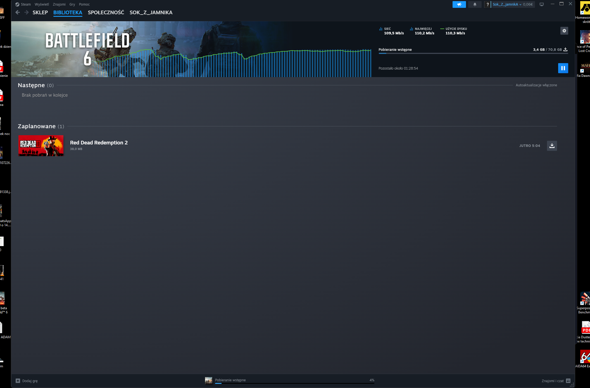Open the notifications bell

(x=475, y=4)
